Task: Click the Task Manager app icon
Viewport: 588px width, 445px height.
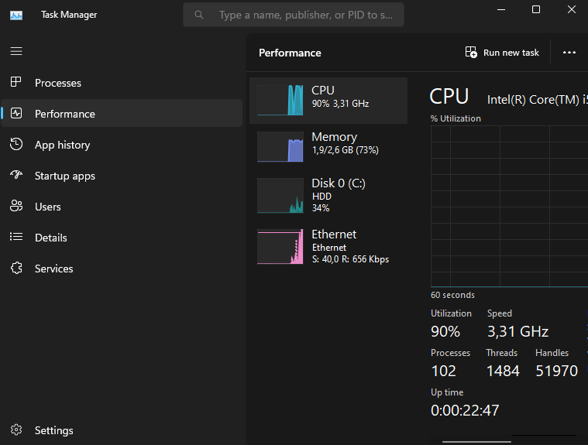Action: tap(16, 15)
